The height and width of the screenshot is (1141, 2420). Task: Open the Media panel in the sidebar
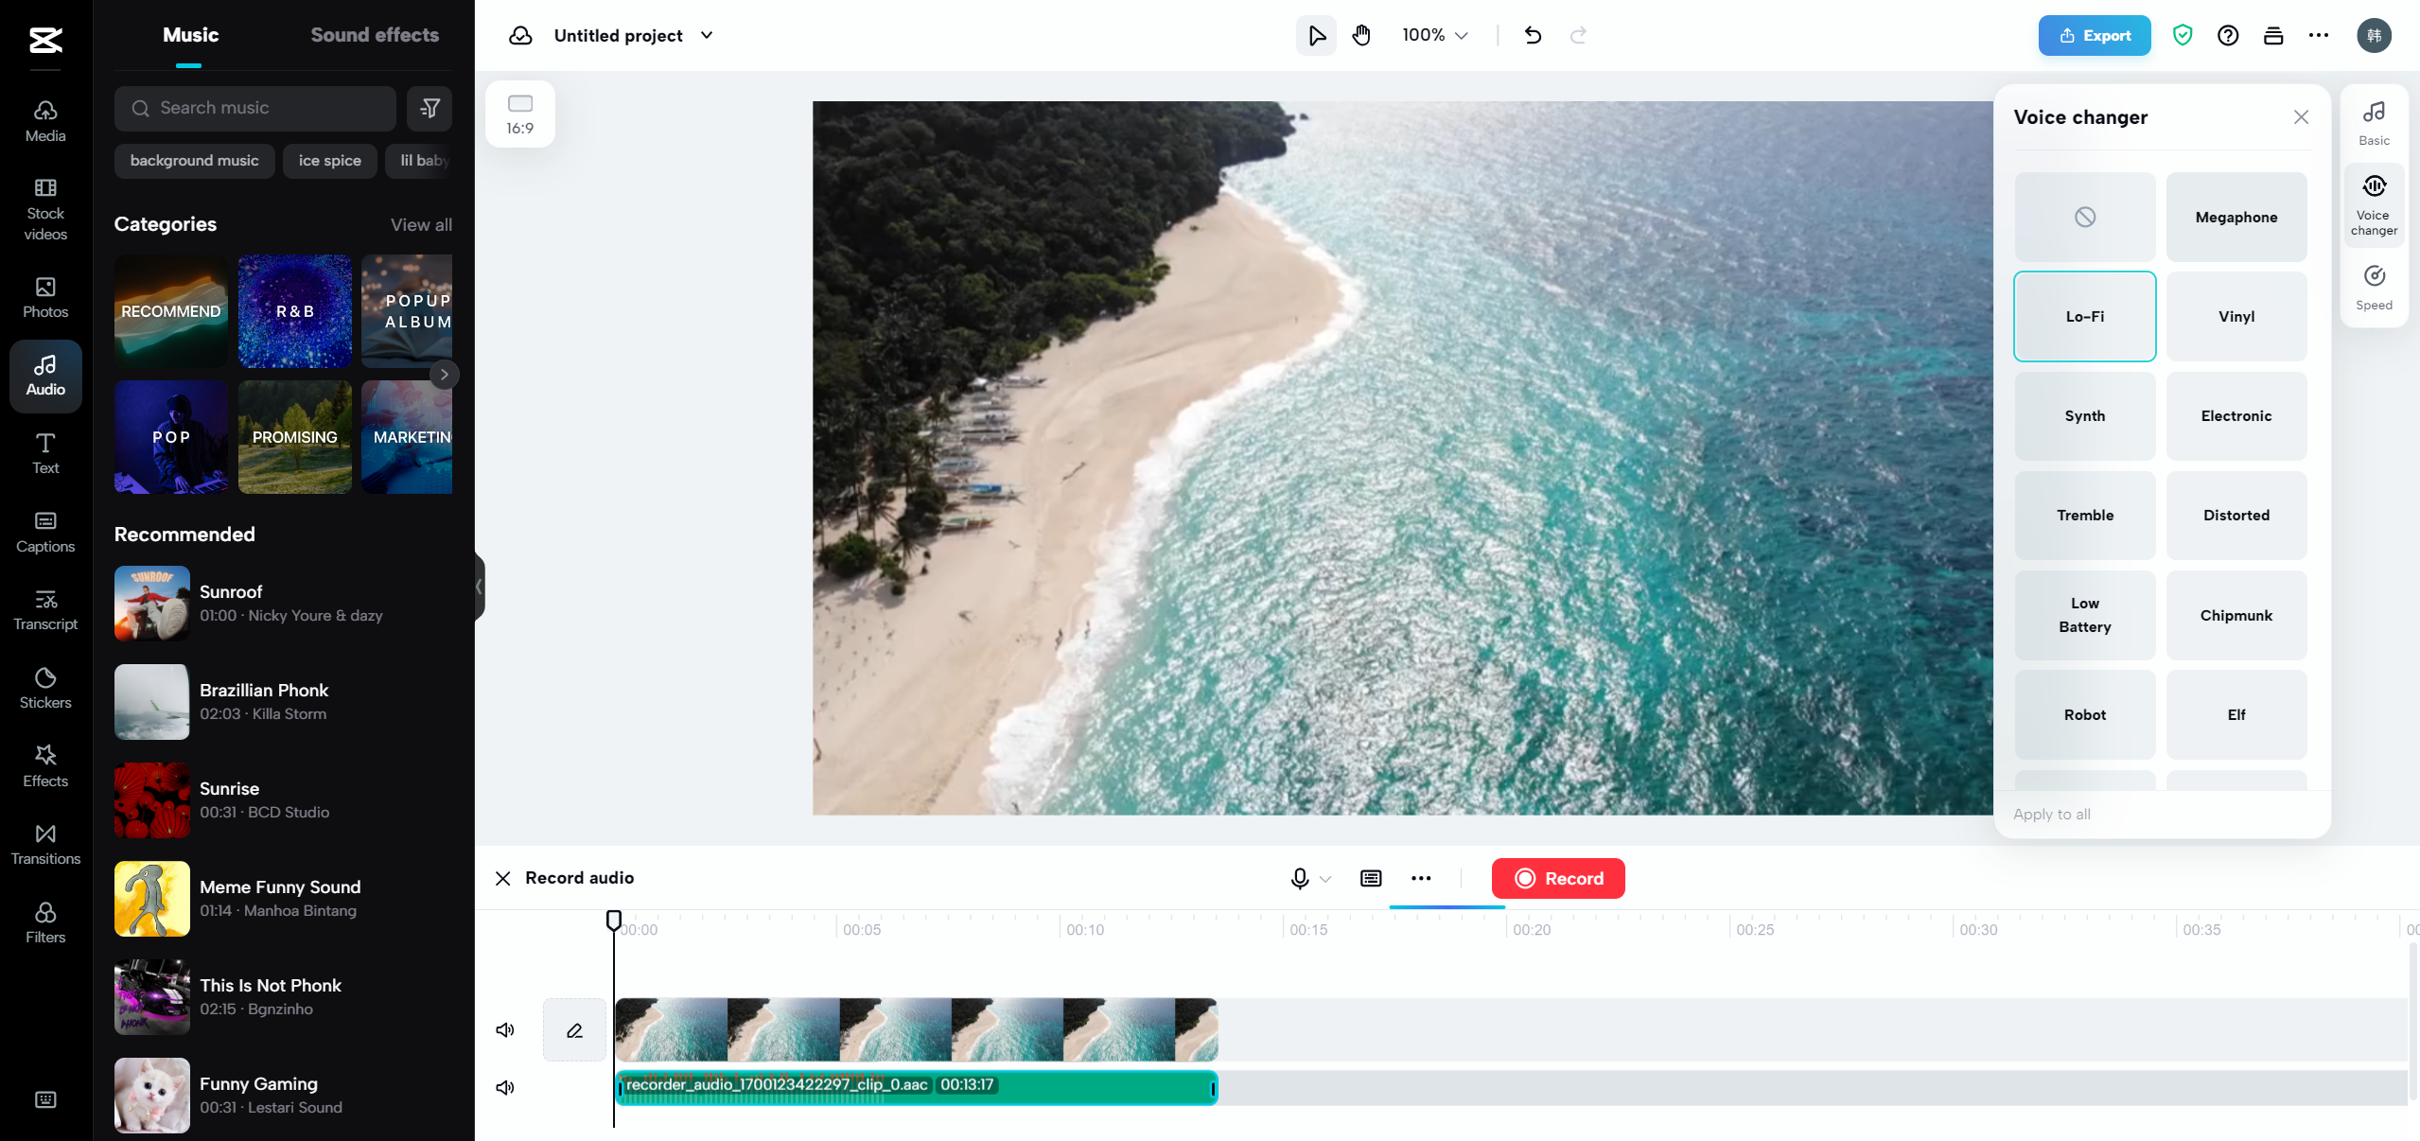44,119
